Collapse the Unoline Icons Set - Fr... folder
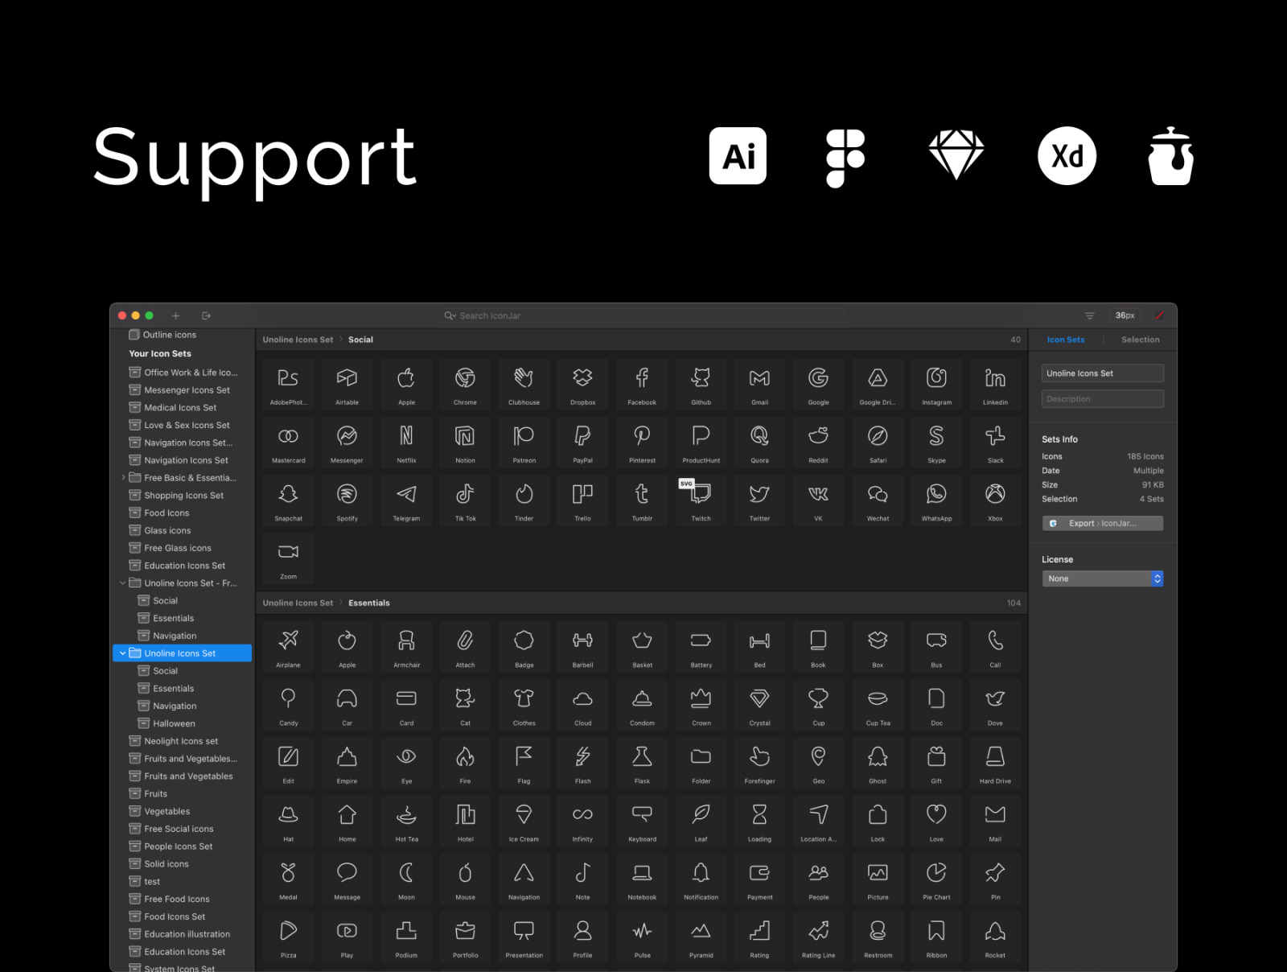This screenshot has height=972, width=1287. pos(122,583)
